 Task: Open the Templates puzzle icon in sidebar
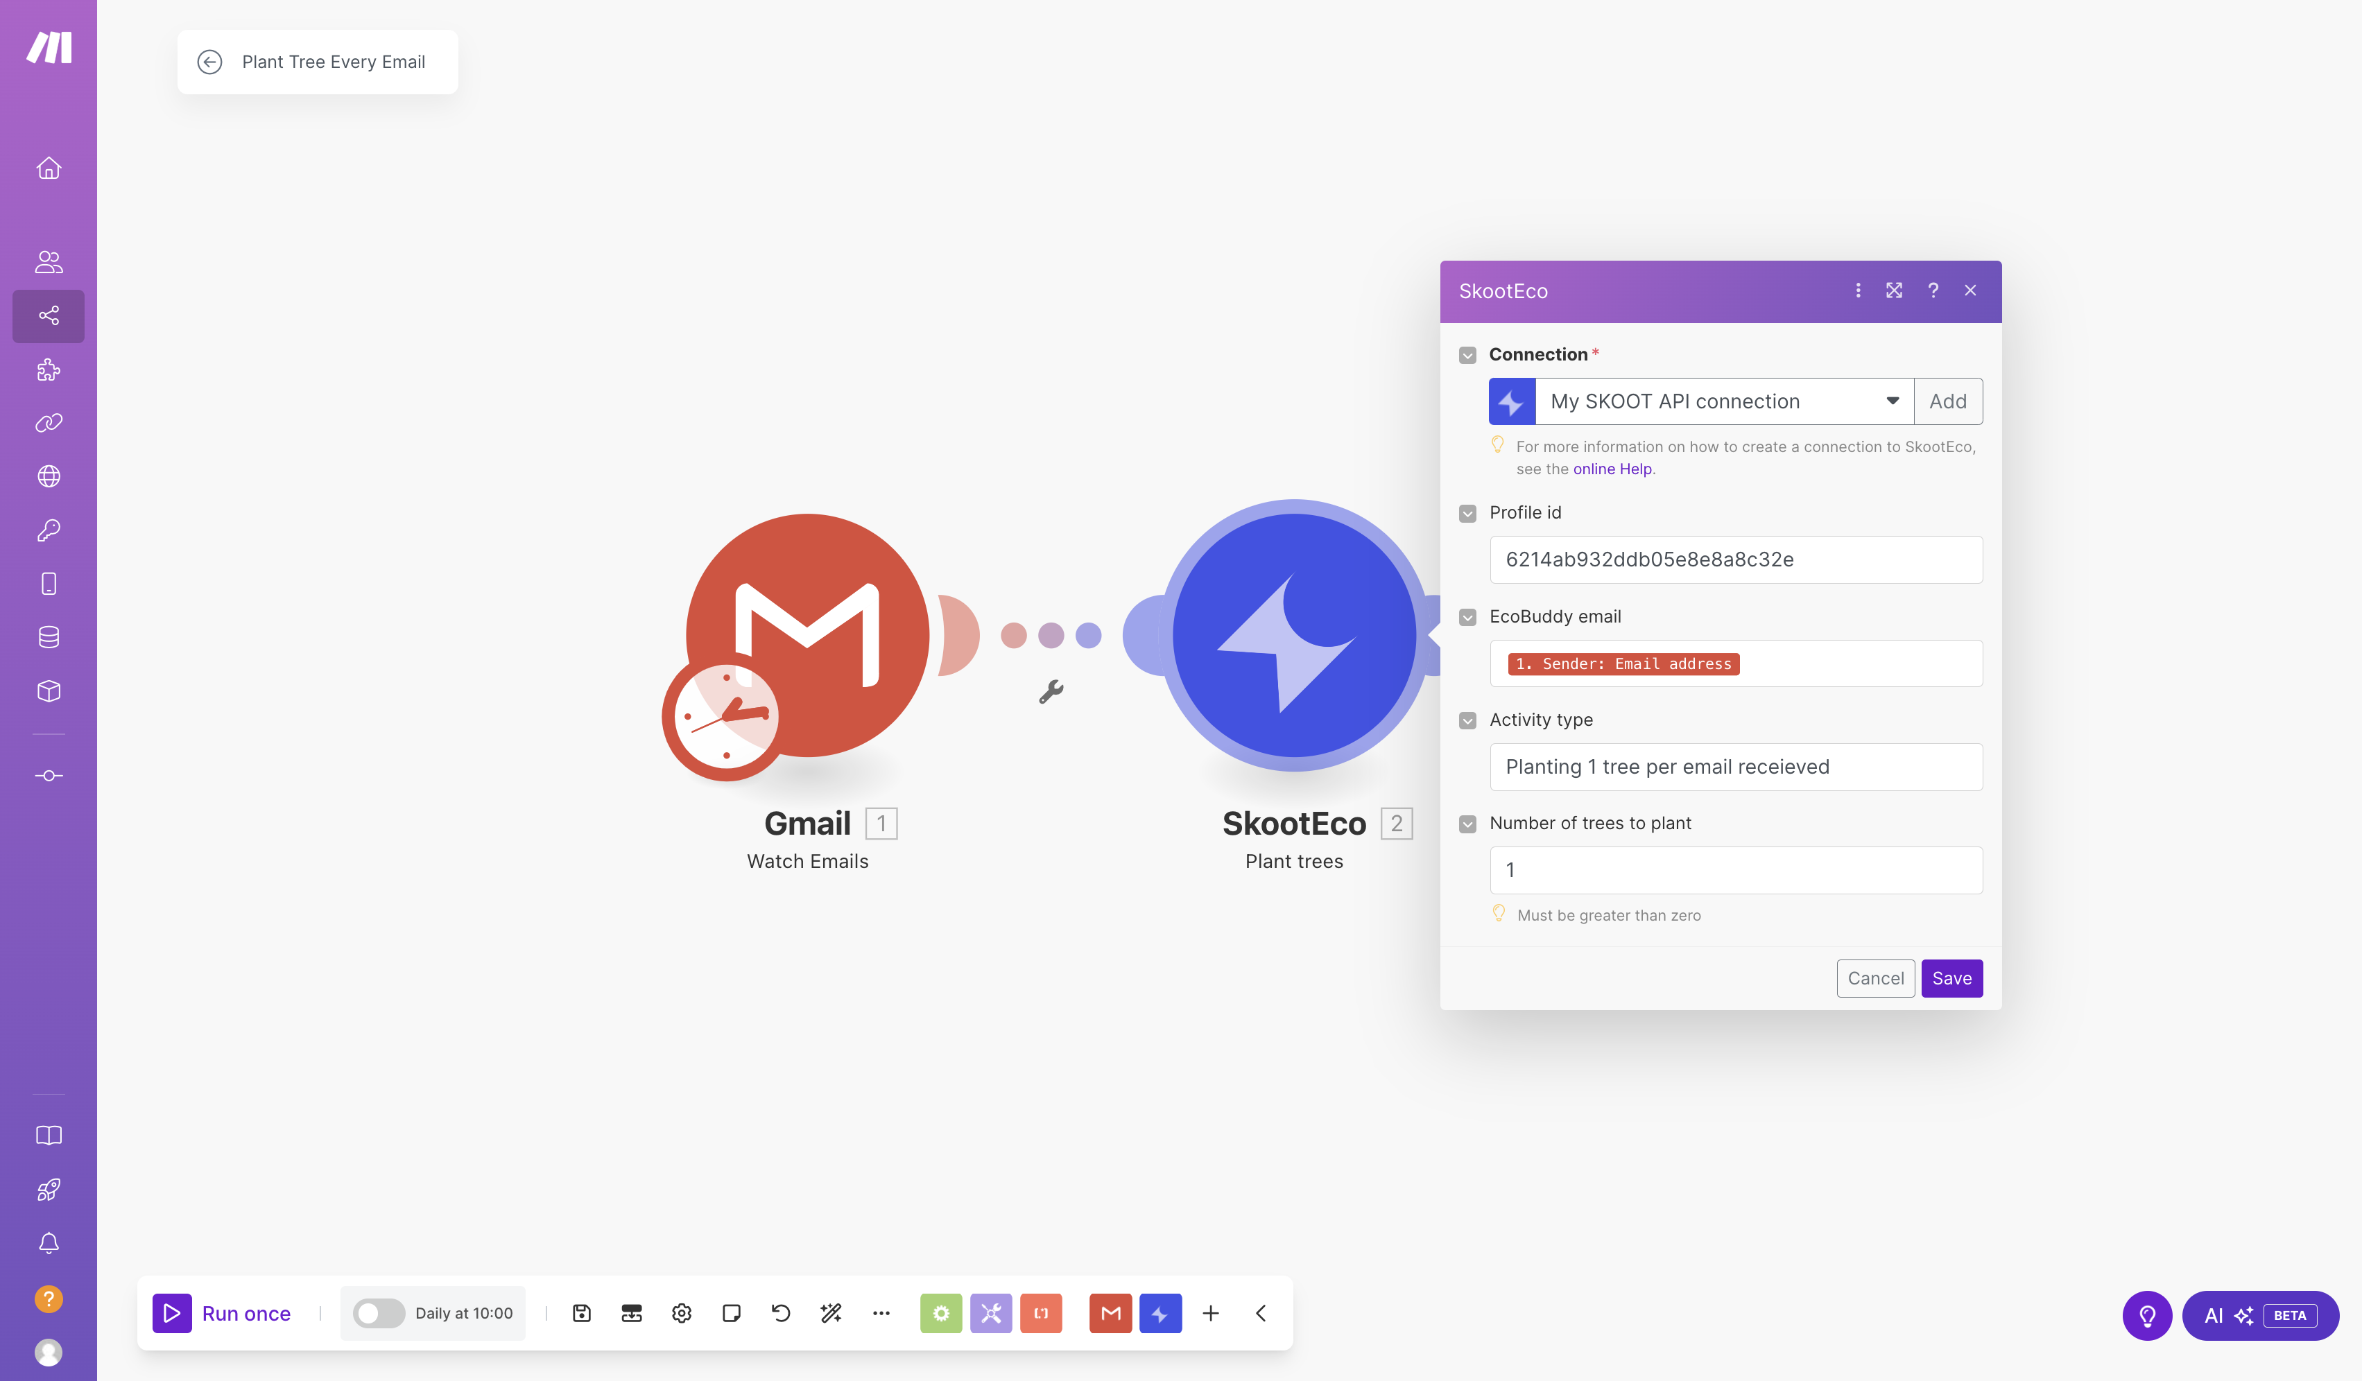point(49,370)
